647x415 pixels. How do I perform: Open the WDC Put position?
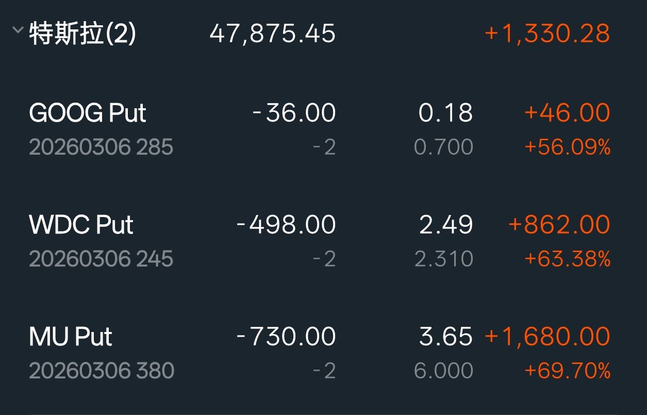click(81, 225)
